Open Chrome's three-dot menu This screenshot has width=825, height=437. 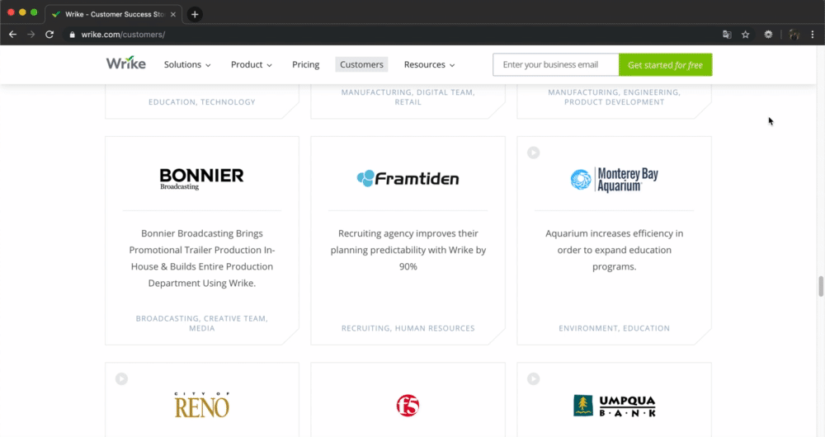coord(814,35)
